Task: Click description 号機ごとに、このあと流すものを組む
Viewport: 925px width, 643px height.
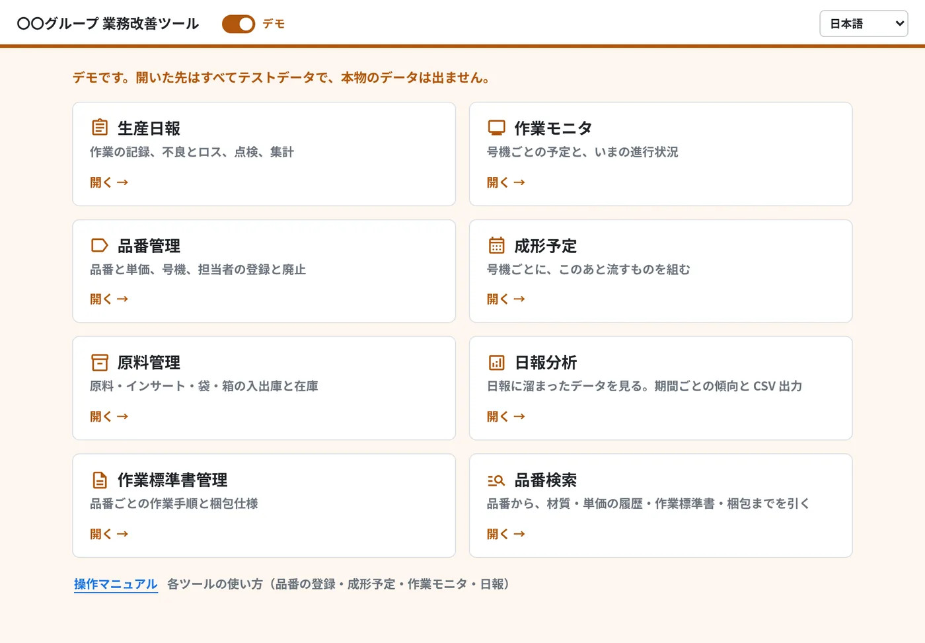Action: [x=589, y=270]
